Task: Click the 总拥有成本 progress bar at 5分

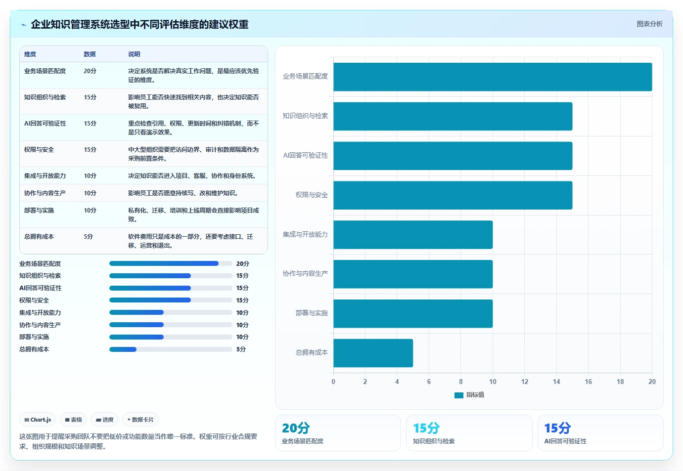Action: pyautogui.click(x=171, y=349)
